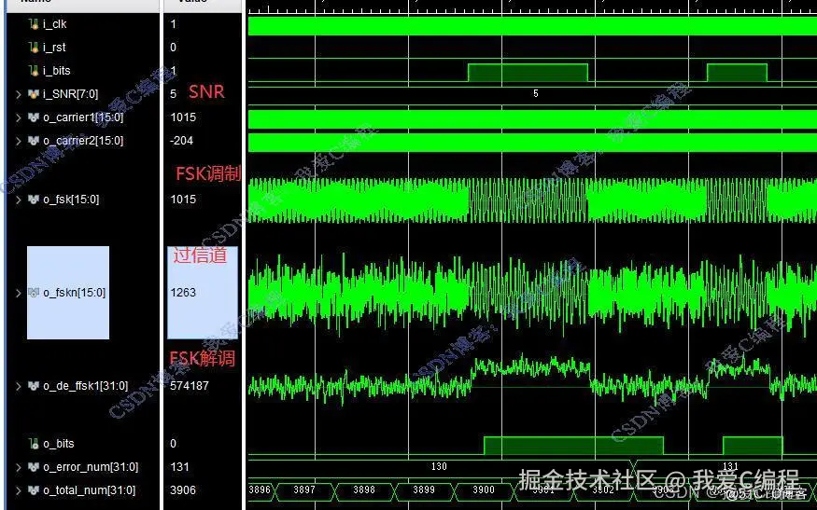The height and width of the screenshot is (510, 817).
Task: Expand the o_error_num[31:0] bus
Action: pos(19,467)
